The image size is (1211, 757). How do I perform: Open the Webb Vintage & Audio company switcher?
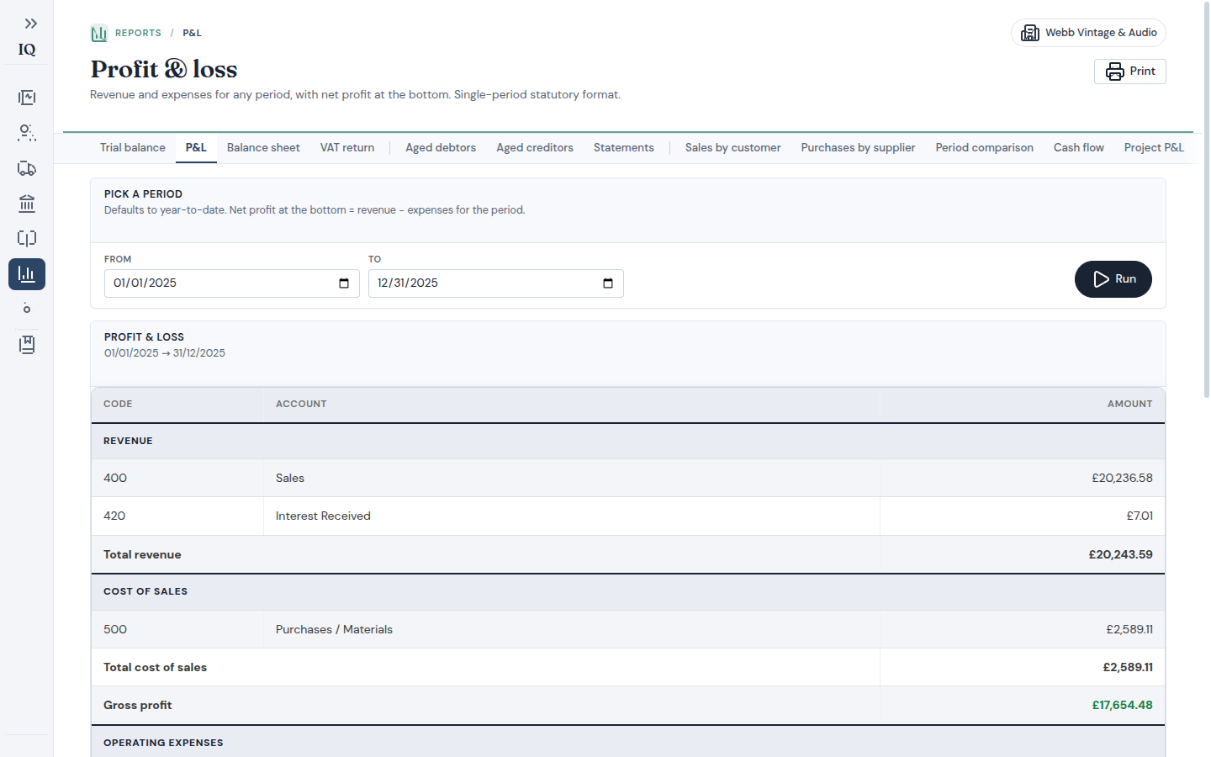coord(1088,33)
